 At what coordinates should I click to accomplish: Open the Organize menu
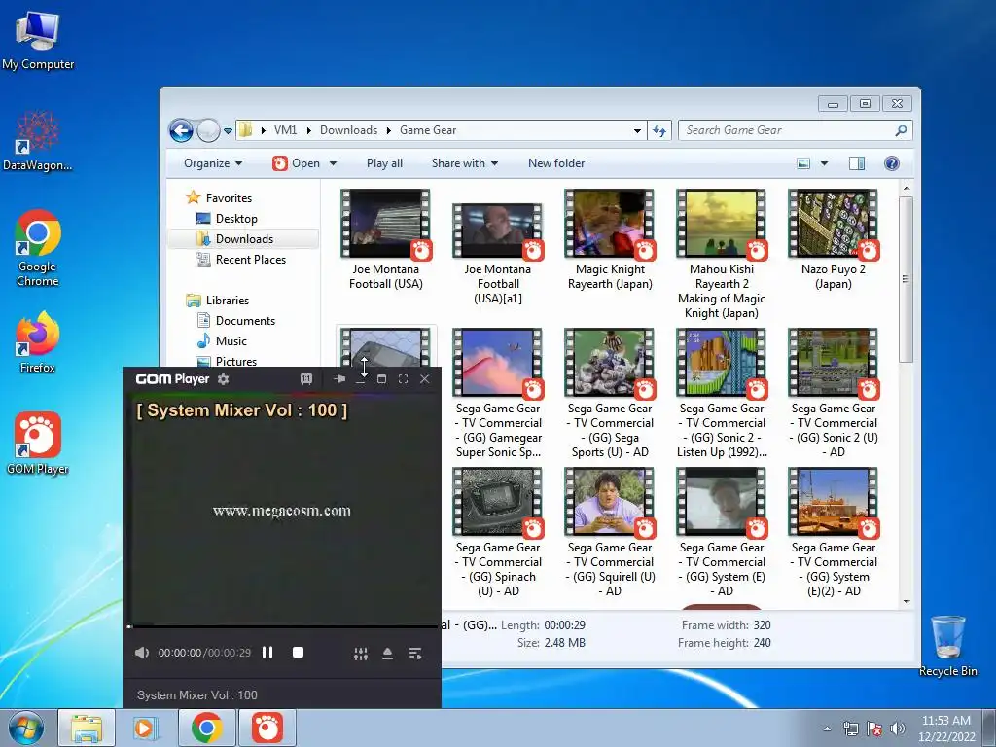click(x=213, y=163)
